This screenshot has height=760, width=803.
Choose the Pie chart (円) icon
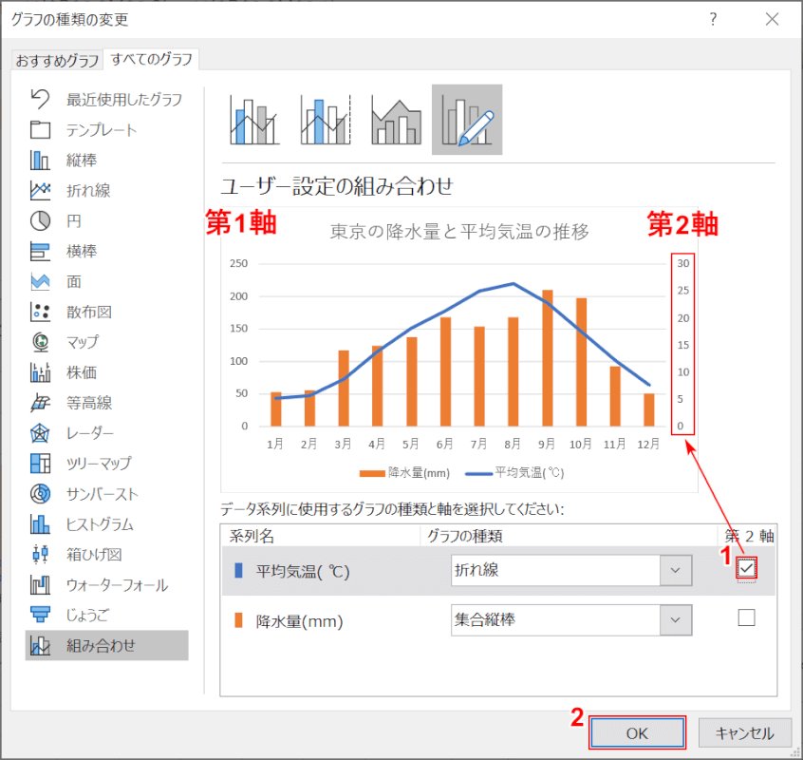tap(40, 221)
